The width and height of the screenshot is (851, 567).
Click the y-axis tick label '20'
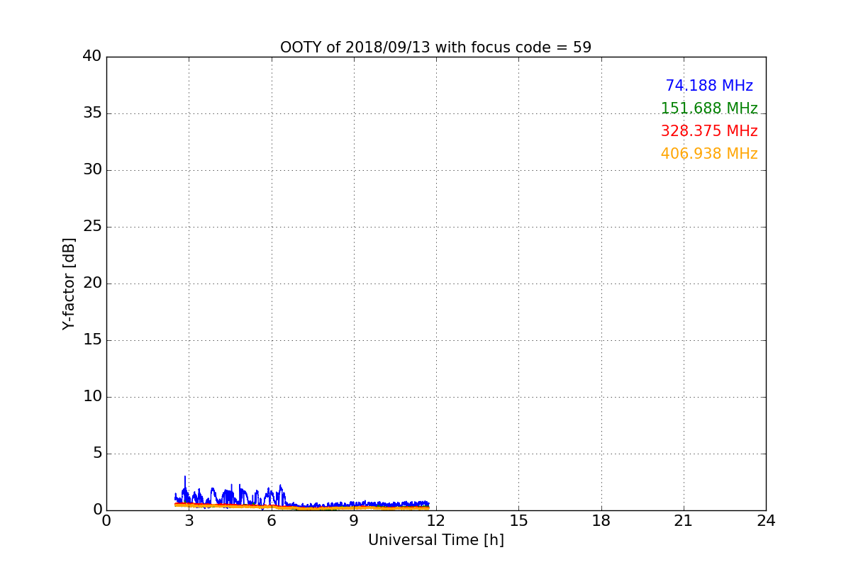pyautogui.click(x=92, y=283)
